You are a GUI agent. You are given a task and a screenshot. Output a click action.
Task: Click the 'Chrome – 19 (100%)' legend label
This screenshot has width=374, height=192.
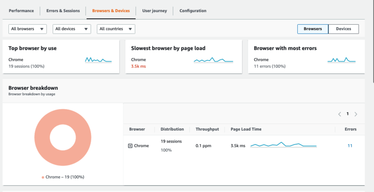65,177
